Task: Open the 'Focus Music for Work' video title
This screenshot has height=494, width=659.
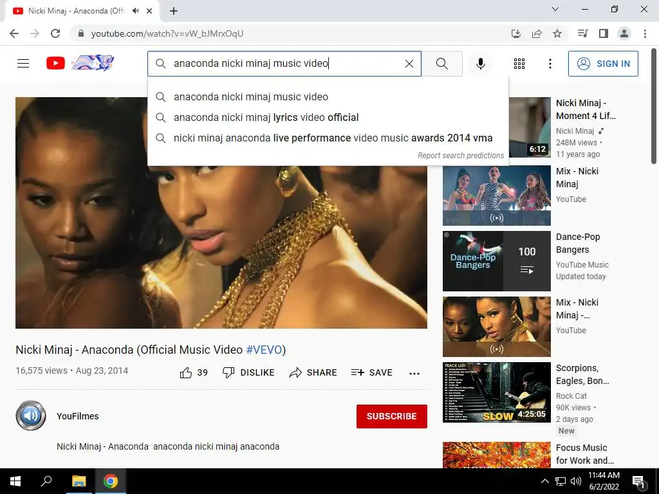Action: click(x=584, y=454)
